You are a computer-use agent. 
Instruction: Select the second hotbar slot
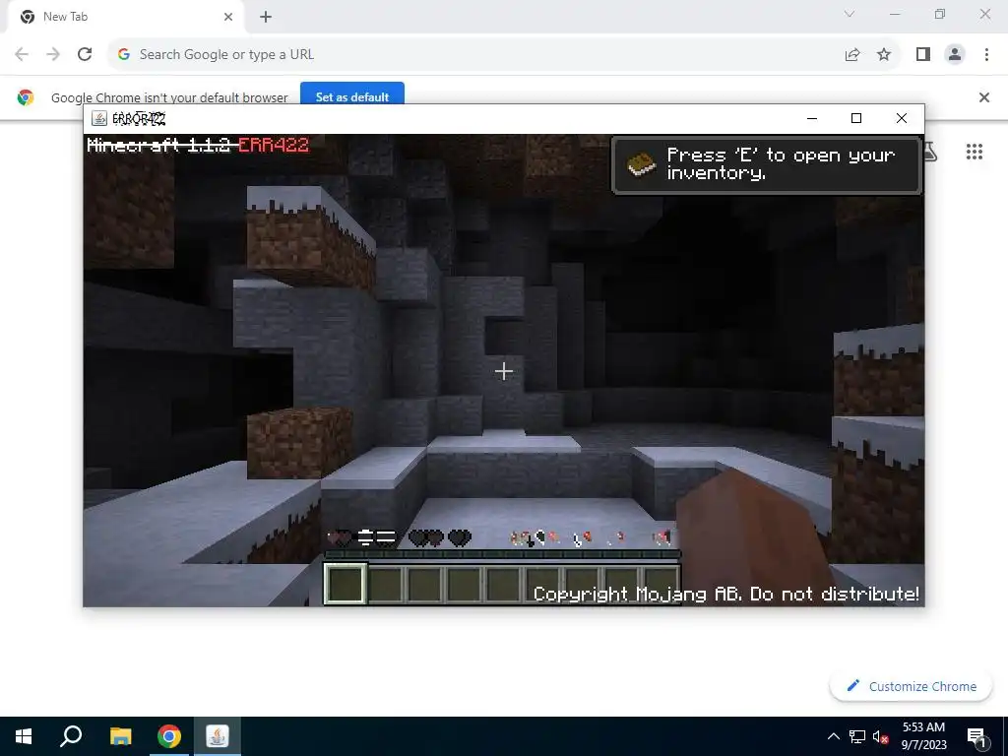pos(385,583)
